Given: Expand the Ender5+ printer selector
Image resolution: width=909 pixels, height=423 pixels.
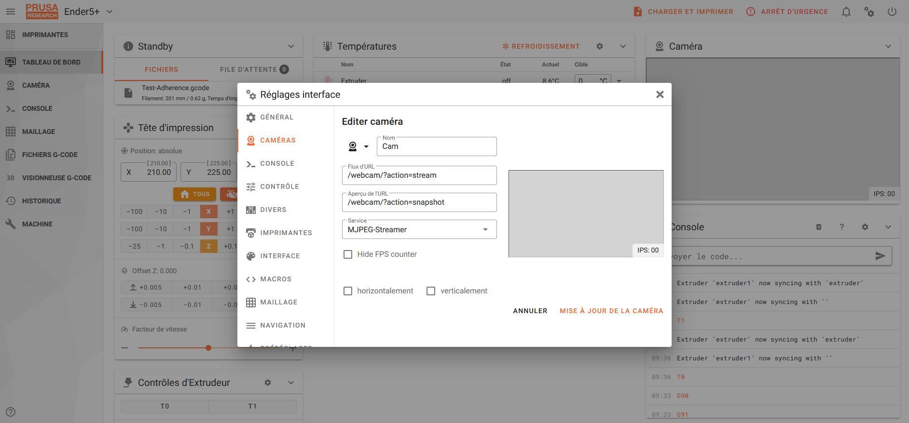Looking at the screenshot, I should [110, 12].
